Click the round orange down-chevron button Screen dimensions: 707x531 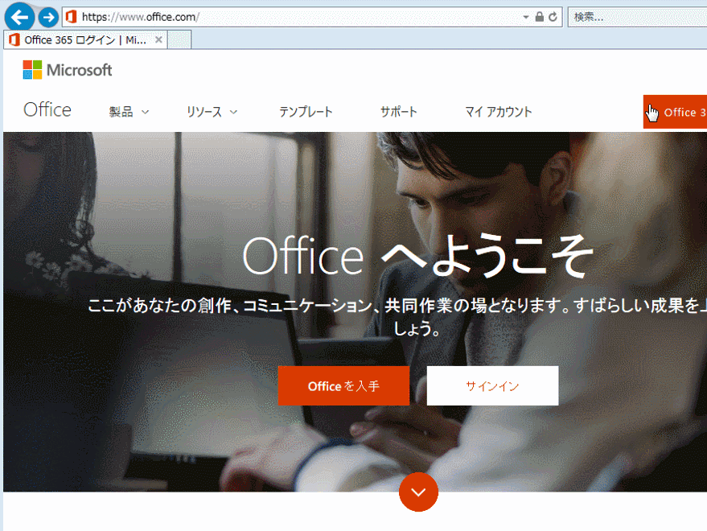[x=418, y=492]
